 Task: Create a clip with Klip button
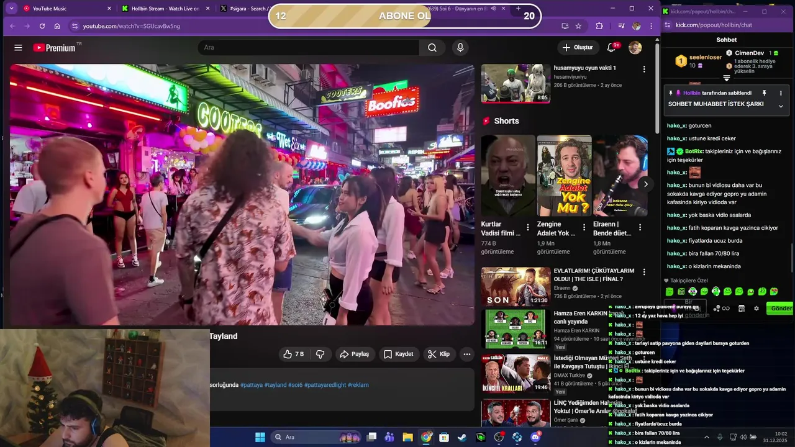pyautogui.click(x=438, y=354)
